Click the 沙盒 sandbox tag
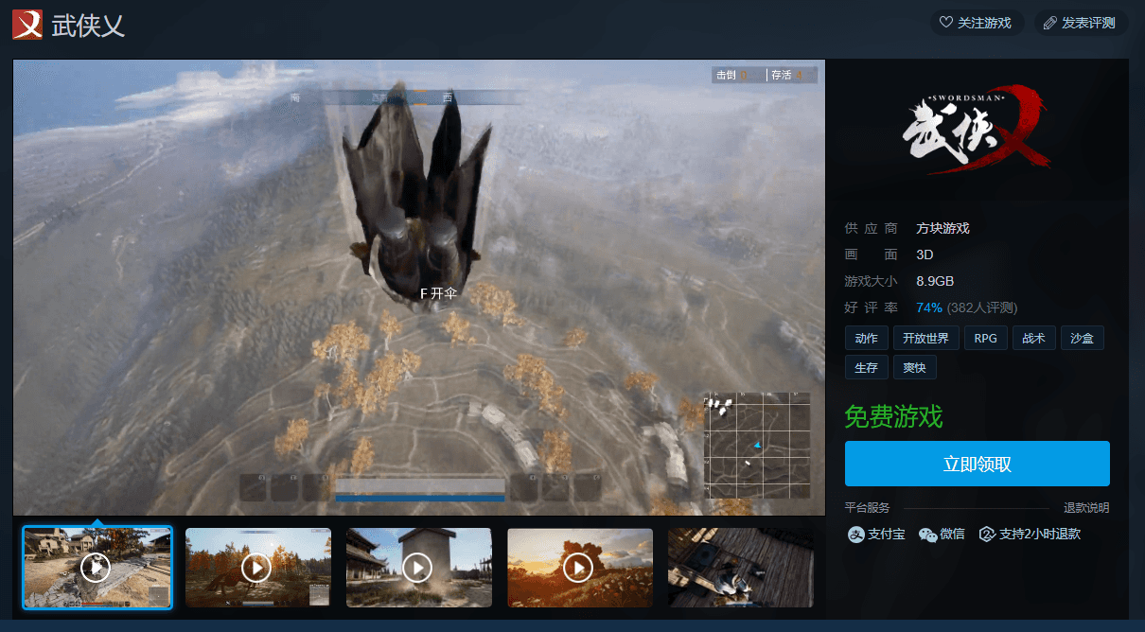 point(1082,339)
